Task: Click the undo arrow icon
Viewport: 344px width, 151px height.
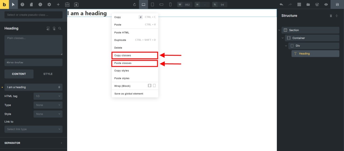Action: coord(281,5)
